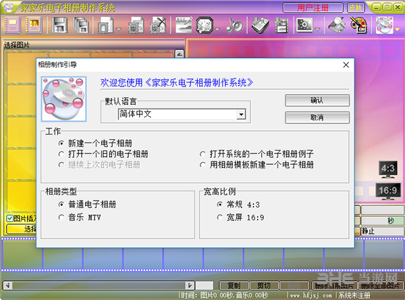Image resolution: width=405 pixels, height=300 pixels.
Task: Click the CD with pink bubbles toolbar icon
Action: pyautogui.click(x=384, y=25)
